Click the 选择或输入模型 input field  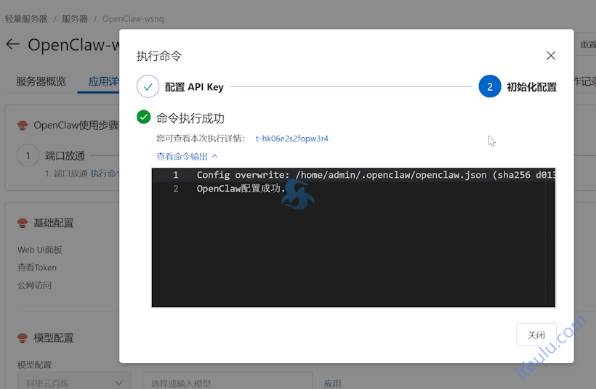[x=227, y=382]
